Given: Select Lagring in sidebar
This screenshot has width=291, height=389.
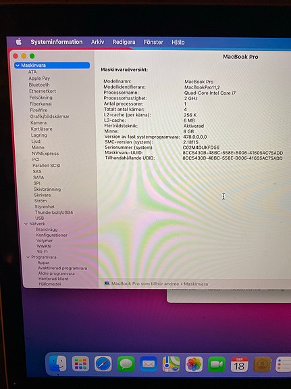Looking at the screenshot, I should click(x=39, y=135).
